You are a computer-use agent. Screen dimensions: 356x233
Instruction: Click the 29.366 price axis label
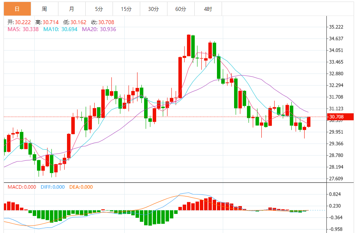[x=336, y=144]
